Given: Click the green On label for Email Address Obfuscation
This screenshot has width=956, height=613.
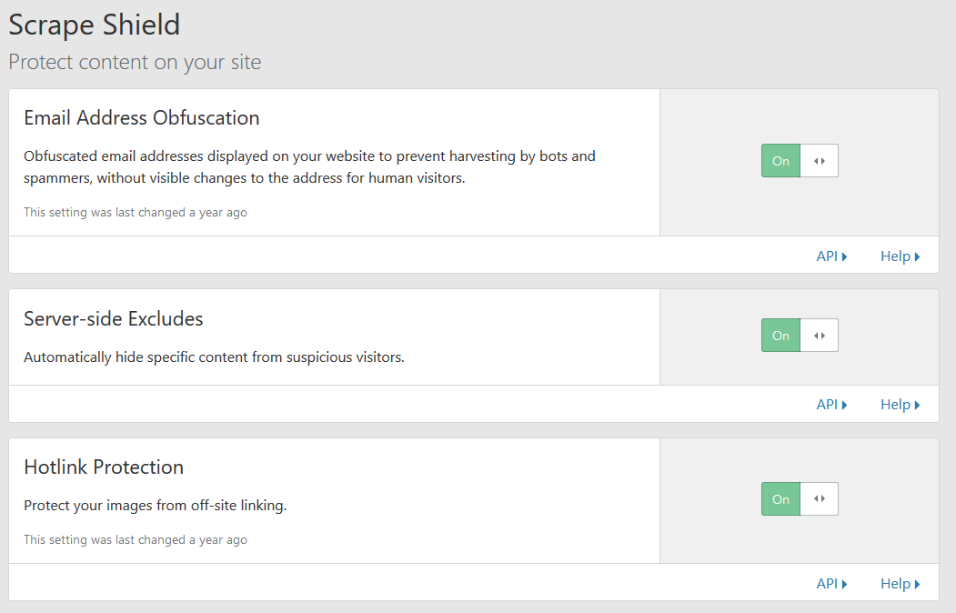Looking at the screenshot, I should (780, 161).
